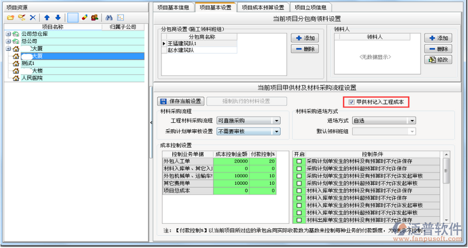
Task: Click control conditions scrollbar up arrow
Action: [x=446, y=154]
